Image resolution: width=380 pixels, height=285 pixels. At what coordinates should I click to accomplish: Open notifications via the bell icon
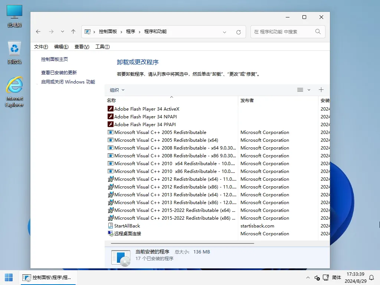pyautogui.click(x=372, y=278)
